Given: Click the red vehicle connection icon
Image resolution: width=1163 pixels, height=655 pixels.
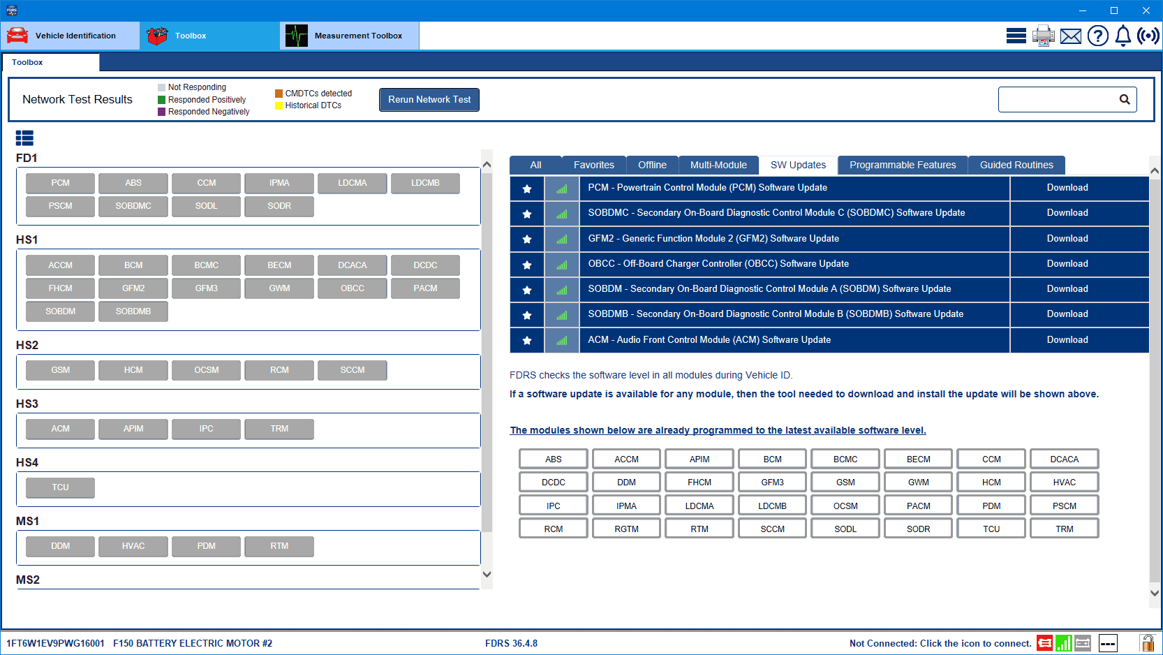Looking at the screenshot, I should [x=1044, y=643].
